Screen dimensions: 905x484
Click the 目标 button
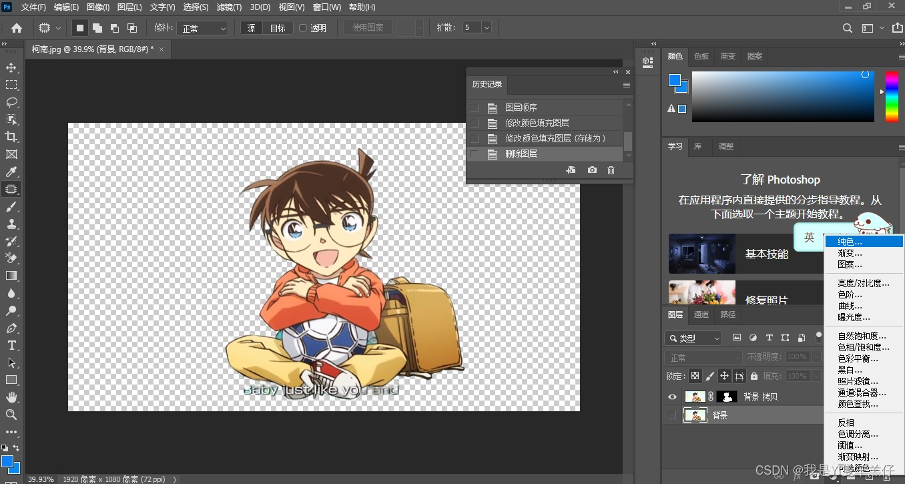(x=278, y=28)
